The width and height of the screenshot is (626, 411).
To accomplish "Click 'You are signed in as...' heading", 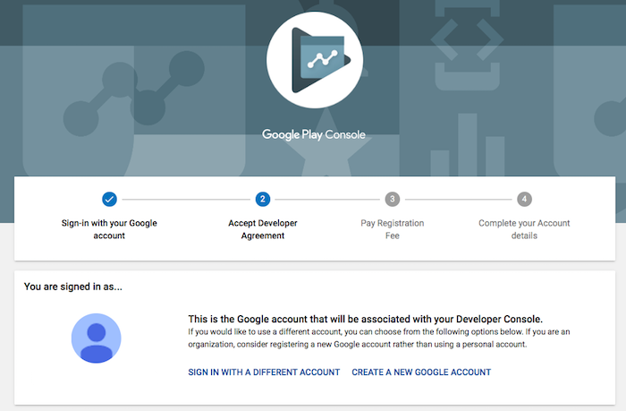I will pyautogui.click(x=73, y=287).
